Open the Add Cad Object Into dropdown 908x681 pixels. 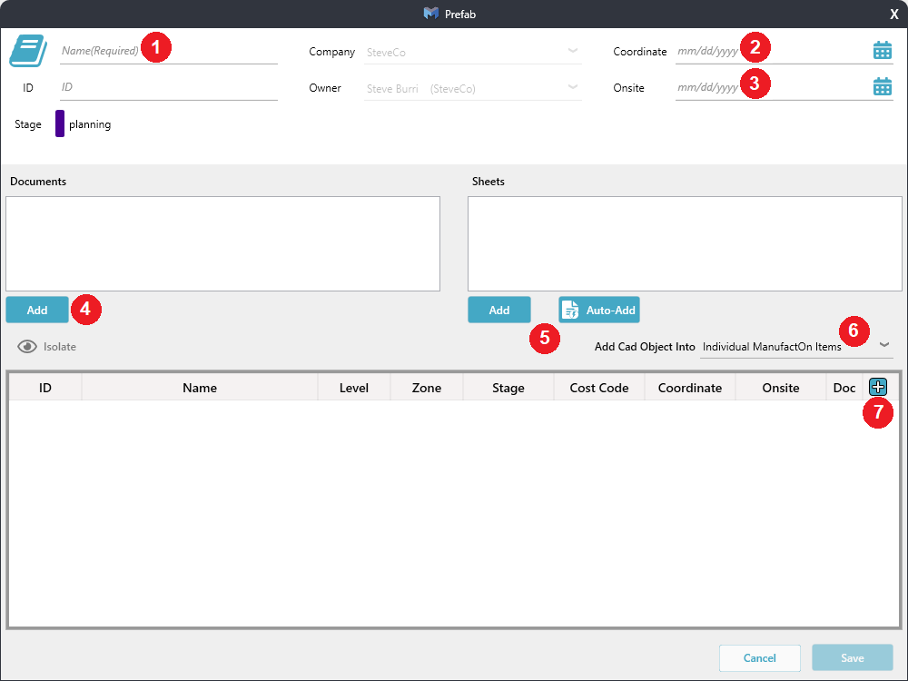point(884,346)
